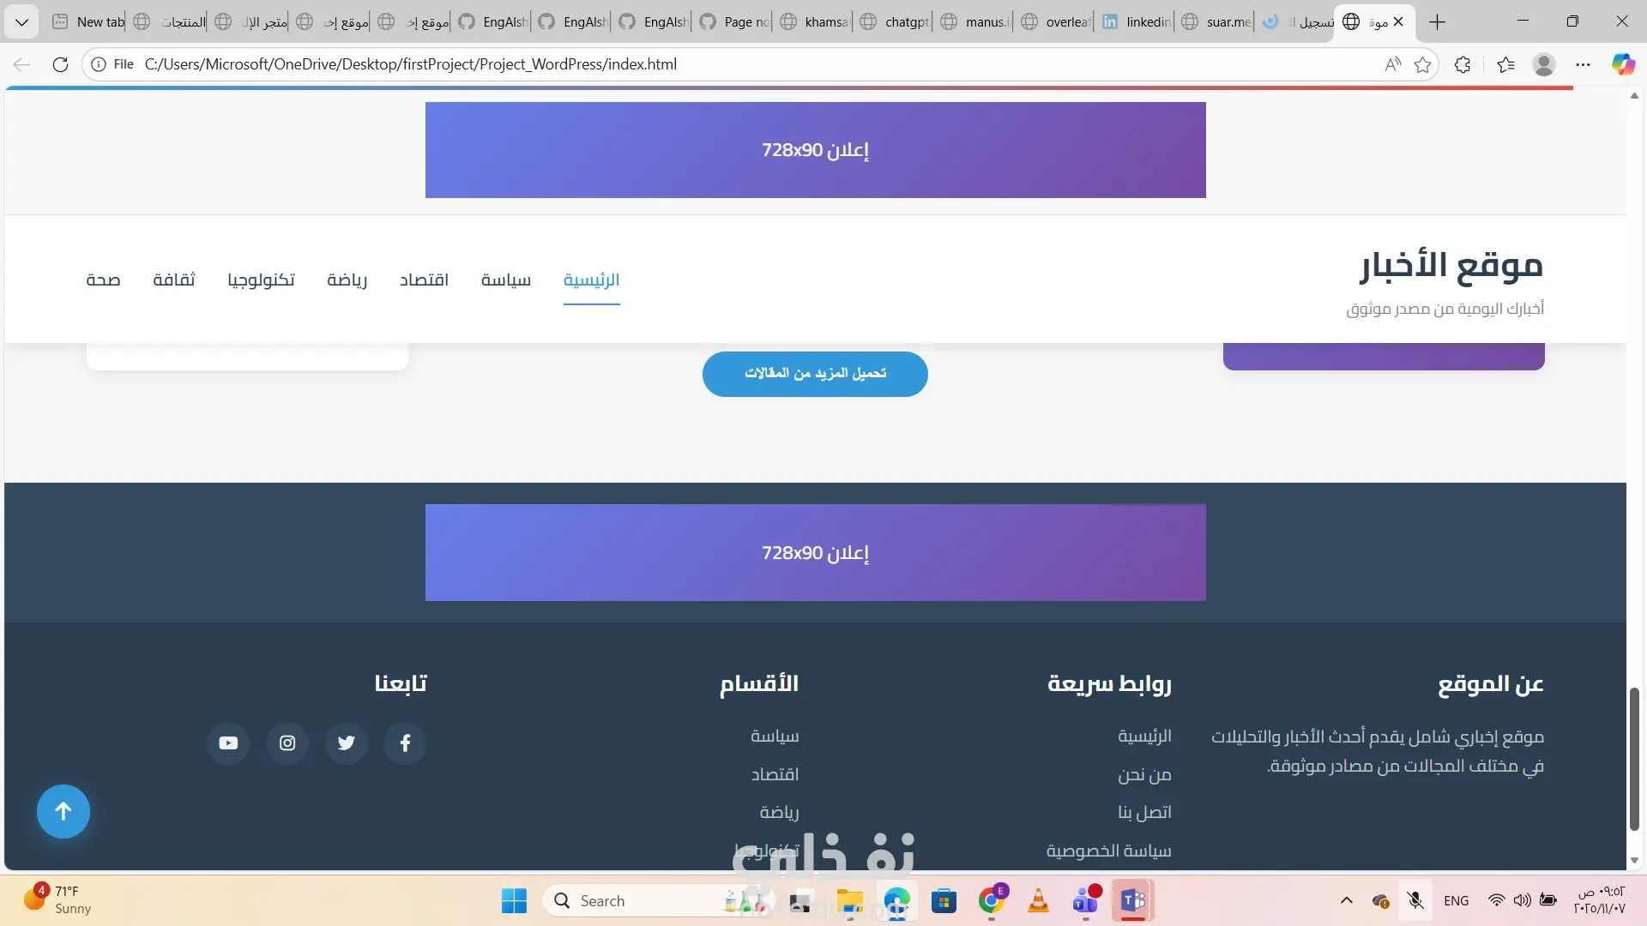Open the سياسة الخصوصية footer link
1647x926 pixels.
click(x=1108, y=851)
